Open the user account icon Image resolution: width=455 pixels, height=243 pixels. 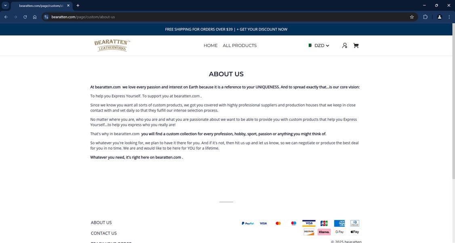[x=344, y=46]
